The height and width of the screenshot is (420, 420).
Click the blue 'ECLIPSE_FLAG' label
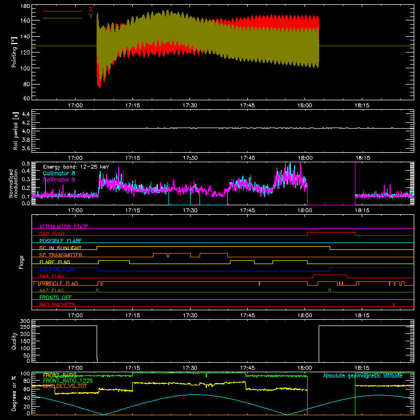coord(57,269)
